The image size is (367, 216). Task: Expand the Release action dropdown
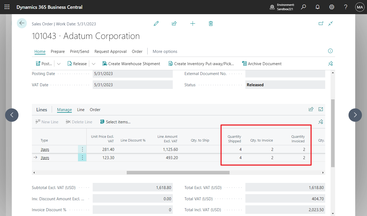coord(93,64)
